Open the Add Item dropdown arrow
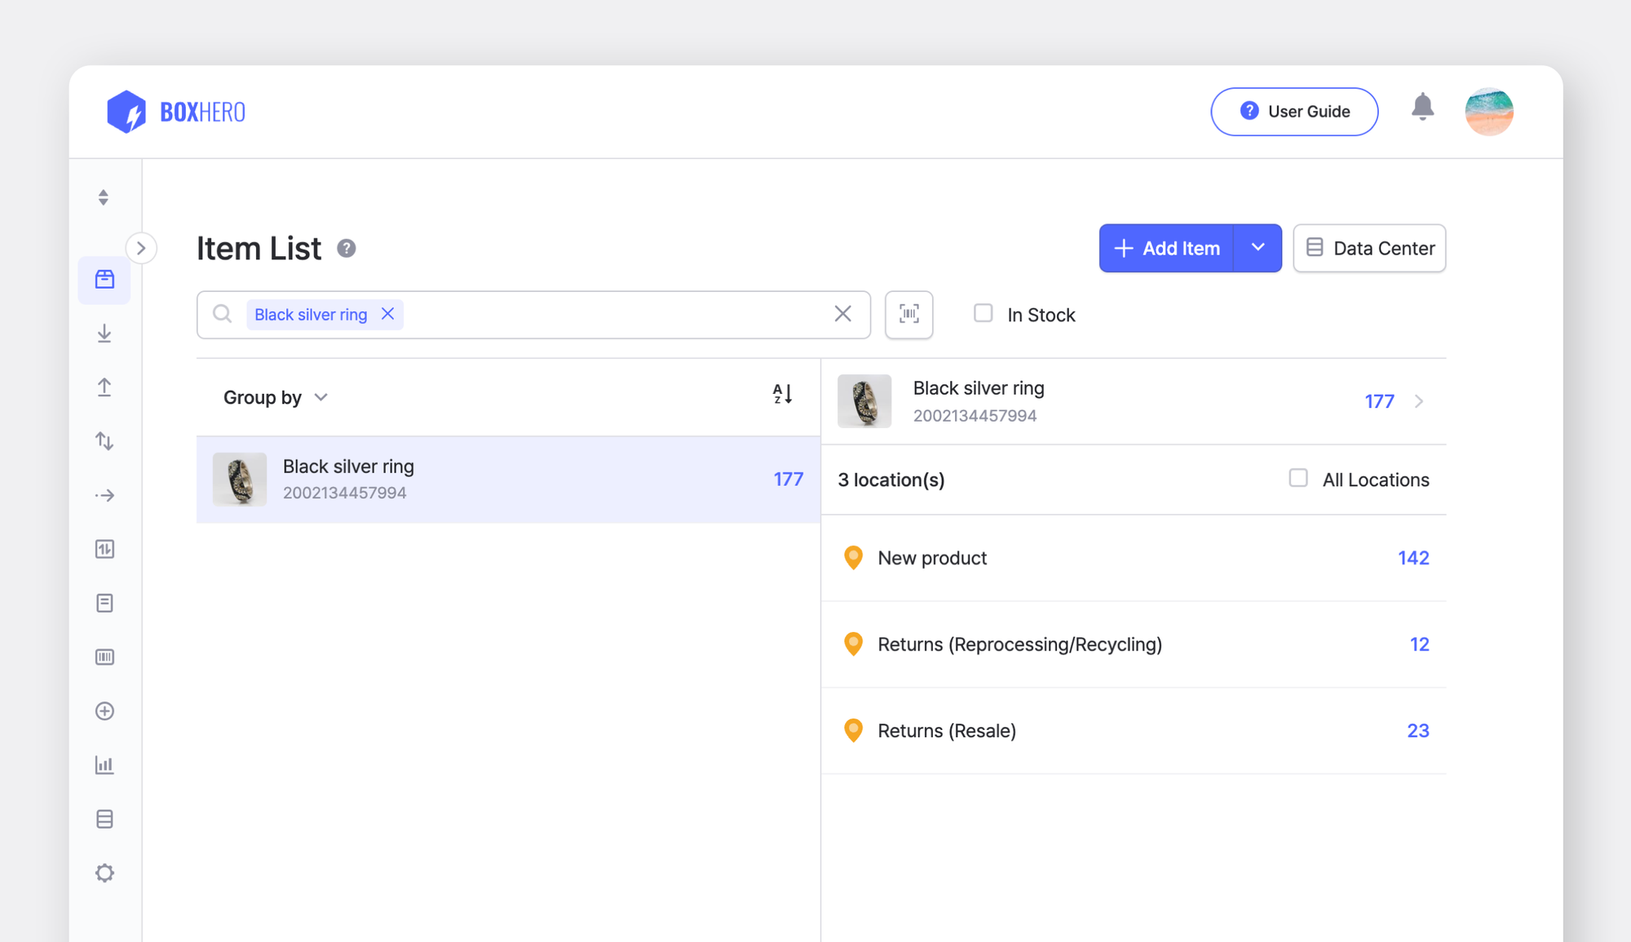The image size is (1631, 942). [x=1258, y=248]
